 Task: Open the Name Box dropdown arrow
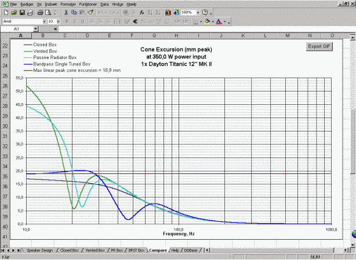[x=36, y=28]
